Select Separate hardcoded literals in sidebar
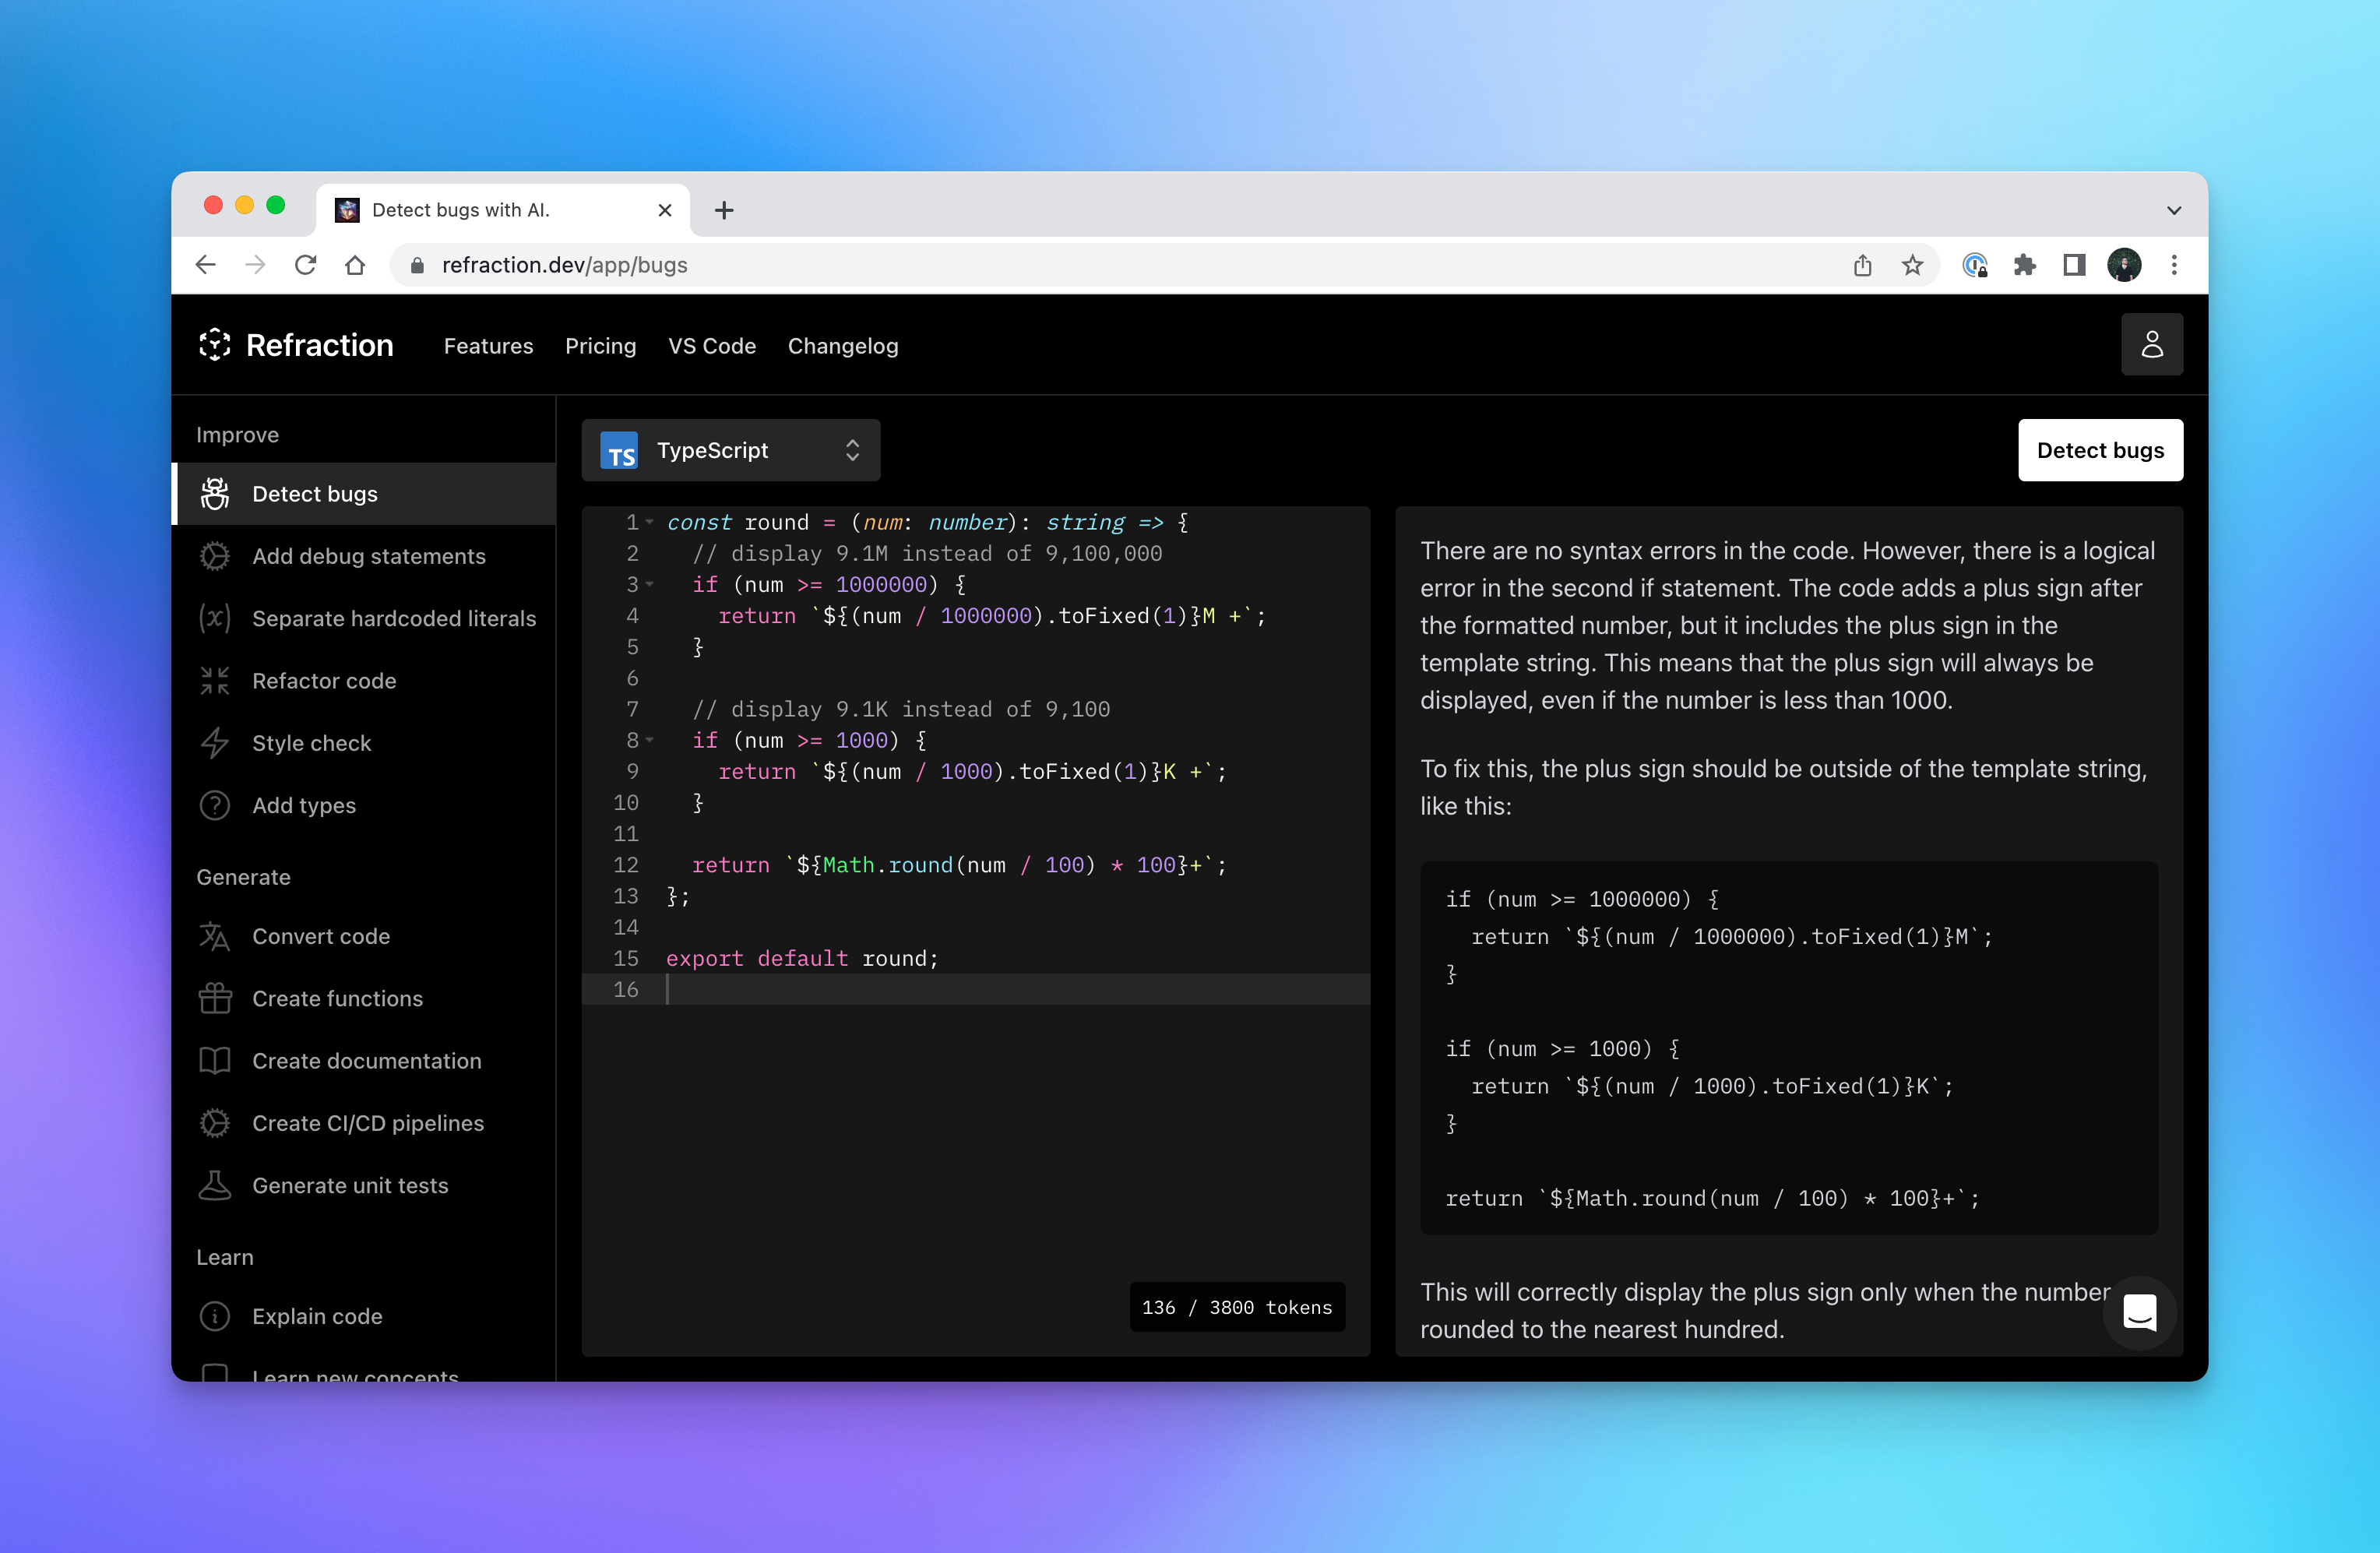The image size is (2380, 1553). [x=364, y=618]
